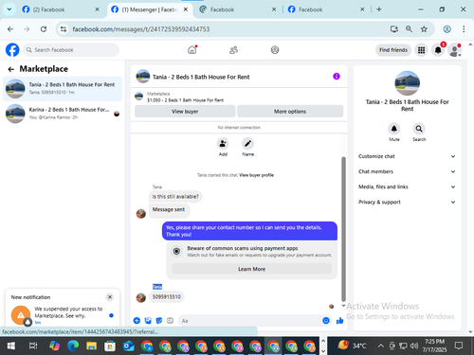Open File Explorer from taskbar

(91, 346)
